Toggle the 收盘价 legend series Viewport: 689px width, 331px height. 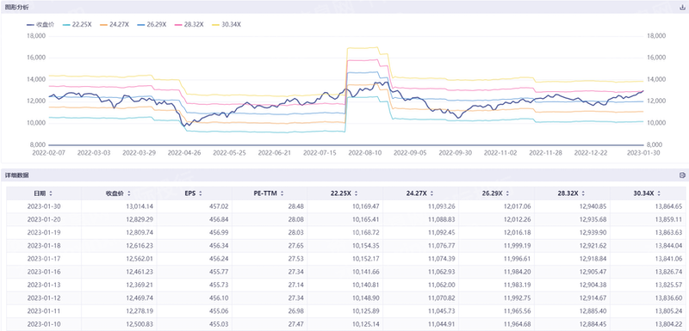click(40, 25)
